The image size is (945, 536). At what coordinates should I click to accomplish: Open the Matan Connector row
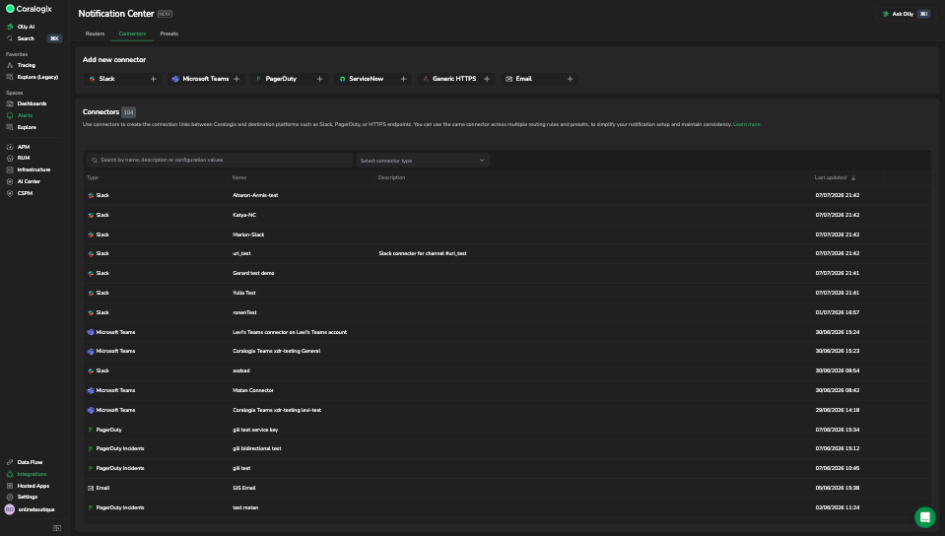point(507,390)
